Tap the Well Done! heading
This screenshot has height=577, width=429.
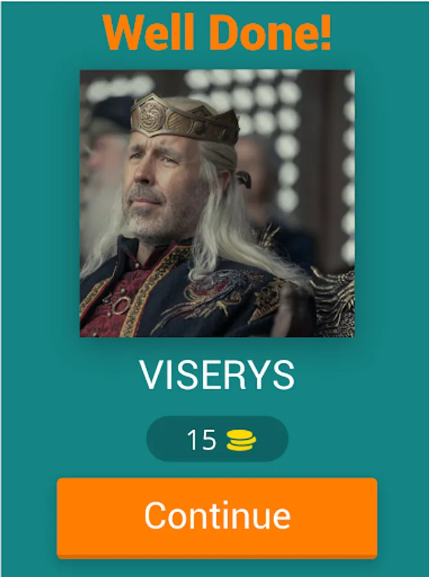(217, 33)
